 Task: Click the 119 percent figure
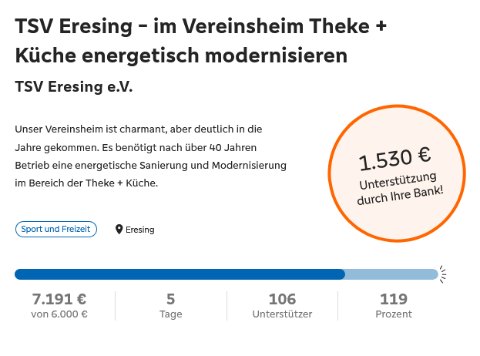394,299
